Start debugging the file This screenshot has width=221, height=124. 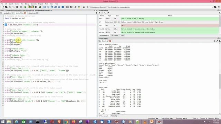coord(45,7)
